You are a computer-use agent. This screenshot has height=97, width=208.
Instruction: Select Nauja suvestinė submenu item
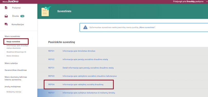point(13,42)
